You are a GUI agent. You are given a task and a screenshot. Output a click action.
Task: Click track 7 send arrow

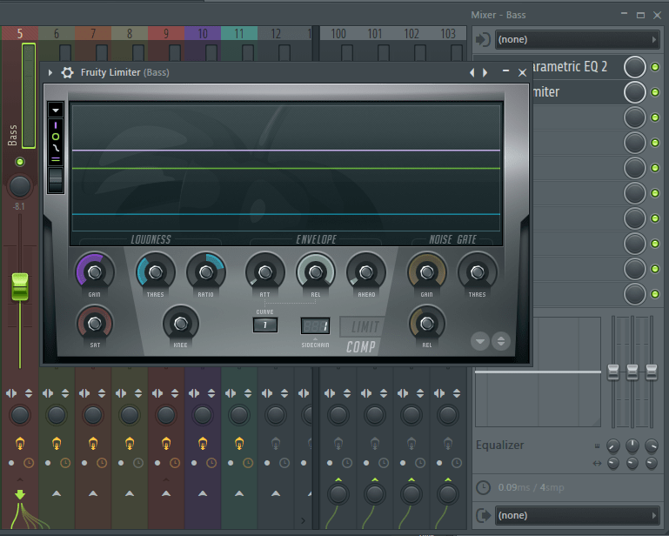click(x=93, y=493)
